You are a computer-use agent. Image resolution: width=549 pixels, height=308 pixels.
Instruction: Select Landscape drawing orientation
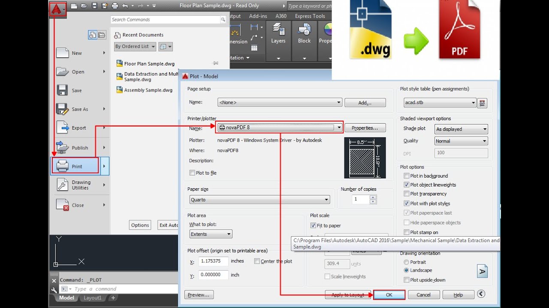pos(407,270)
